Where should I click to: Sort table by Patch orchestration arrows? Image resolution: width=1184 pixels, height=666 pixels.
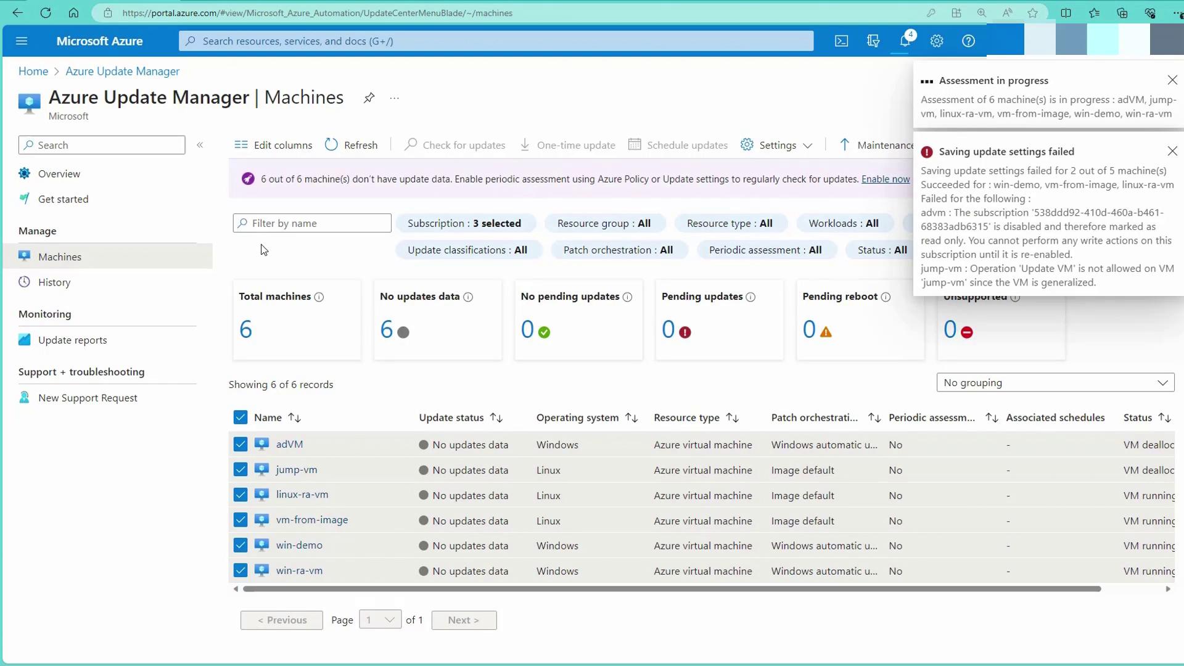[x=874, y=418]
